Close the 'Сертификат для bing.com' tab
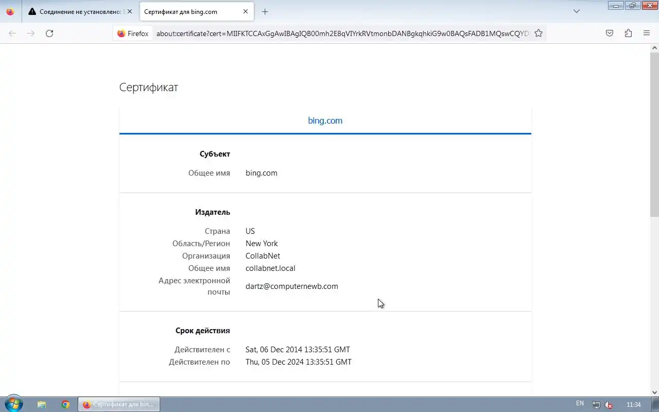 tap(246, 11)
